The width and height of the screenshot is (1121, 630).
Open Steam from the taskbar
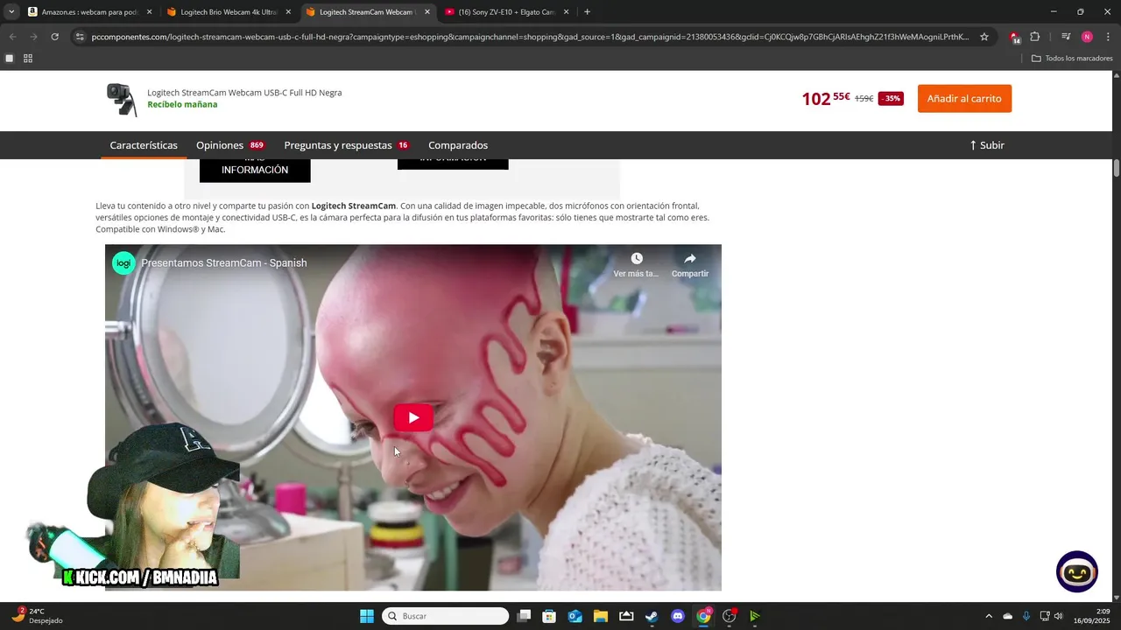point(652,616)
